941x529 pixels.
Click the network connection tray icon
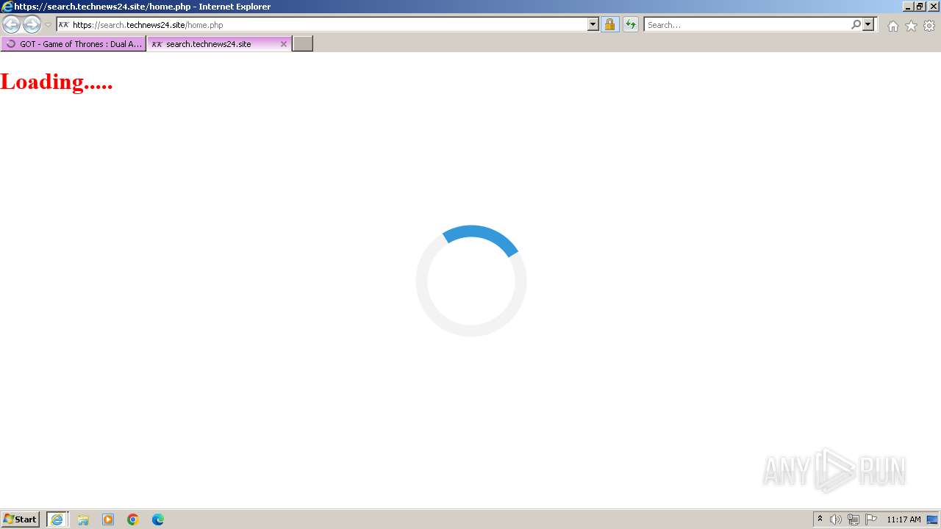854,519
